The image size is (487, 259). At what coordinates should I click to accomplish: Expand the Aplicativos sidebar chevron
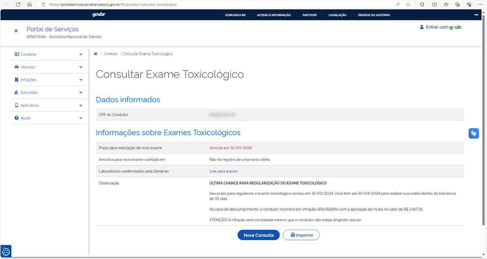pos(81,106)
